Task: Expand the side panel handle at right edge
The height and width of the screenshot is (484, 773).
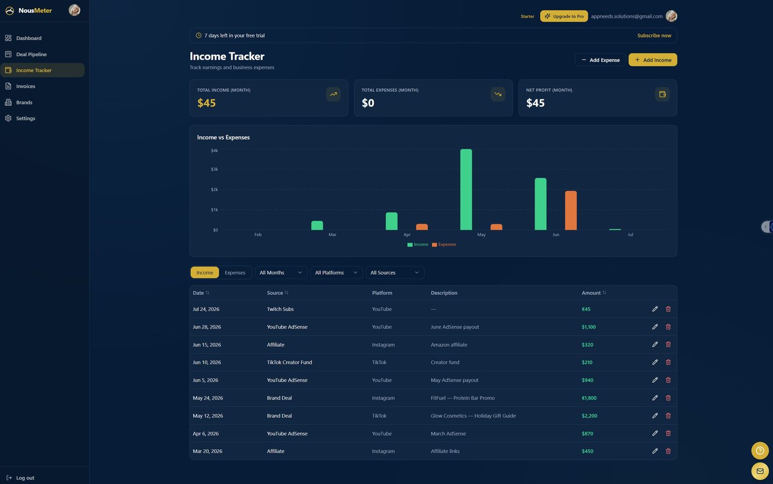Action: pyautogui.click(x=767, y=227)
